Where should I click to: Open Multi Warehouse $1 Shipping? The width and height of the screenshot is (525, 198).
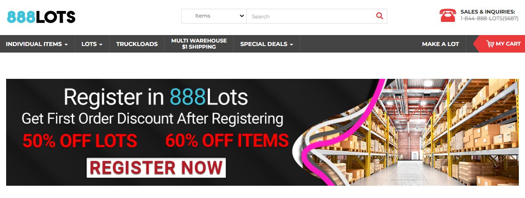click(199, 44)
